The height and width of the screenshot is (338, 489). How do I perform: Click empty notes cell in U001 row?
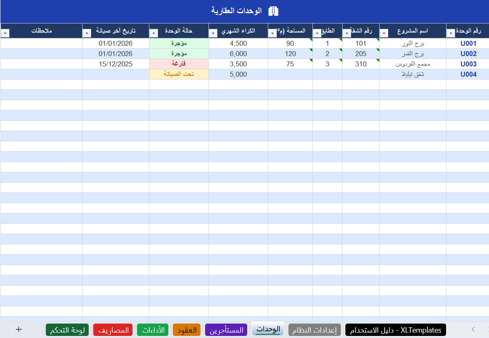pyautogui.click(x=42, y=43)
